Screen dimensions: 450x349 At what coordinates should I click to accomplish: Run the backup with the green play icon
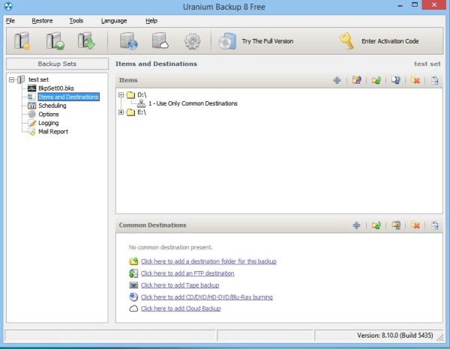[x=55, y=41]
